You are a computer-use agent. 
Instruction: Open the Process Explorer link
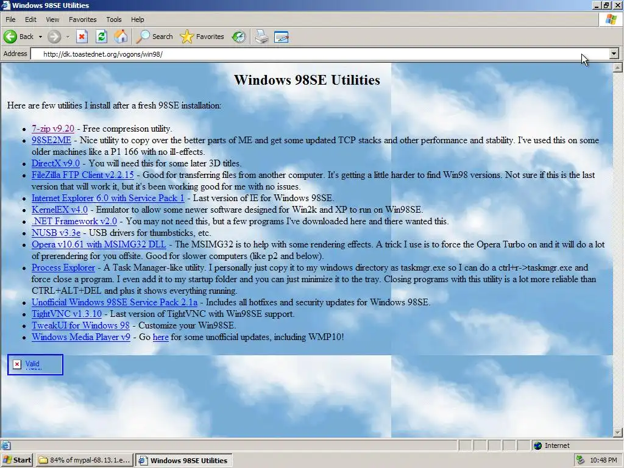pos(63,268)
